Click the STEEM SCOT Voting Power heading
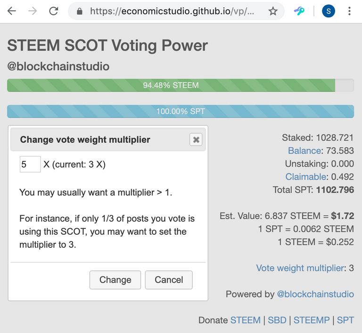The height and width of the screenshot is (333, 362). pyautogui.click(x=107, y=45)
